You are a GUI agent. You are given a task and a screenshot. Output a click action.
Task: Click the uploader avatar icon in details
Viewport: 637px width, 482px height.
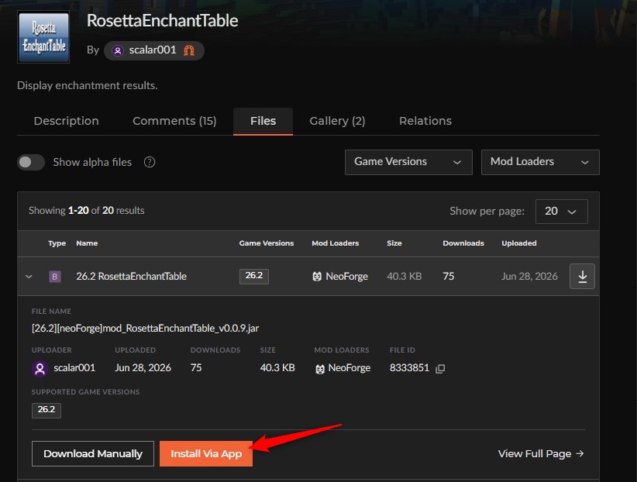40,369
